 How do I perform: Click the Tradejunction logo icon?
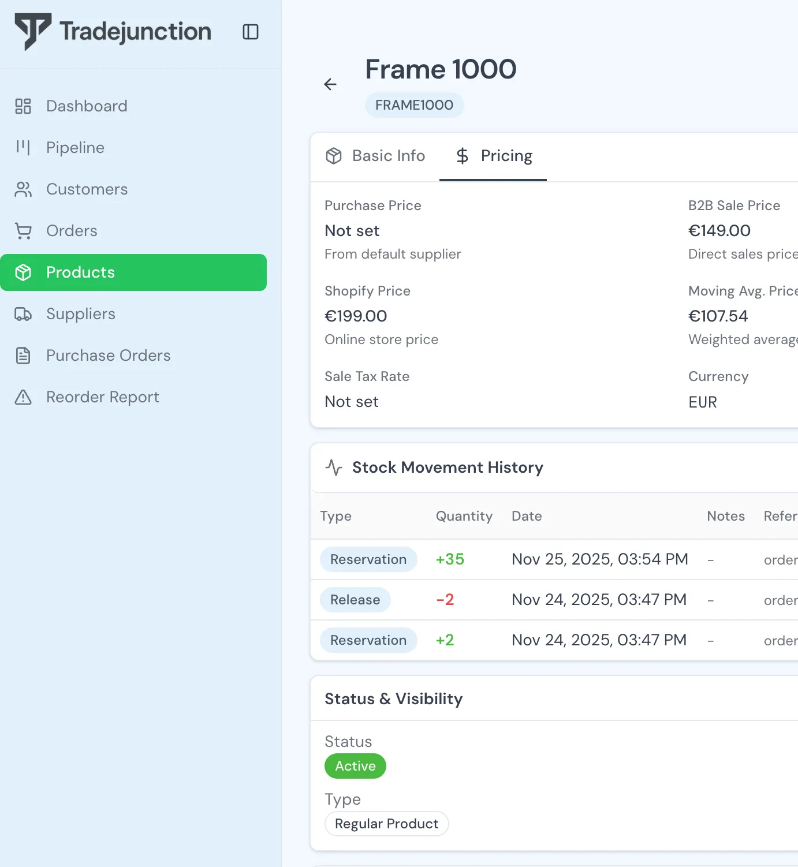pos(33,32)
